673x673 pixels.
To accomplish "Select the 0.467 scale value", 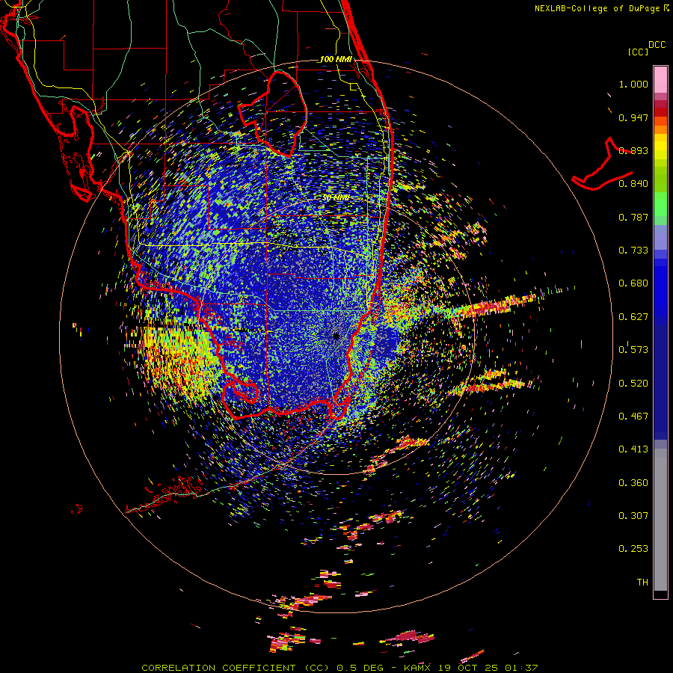I will [x=633, y=417].
